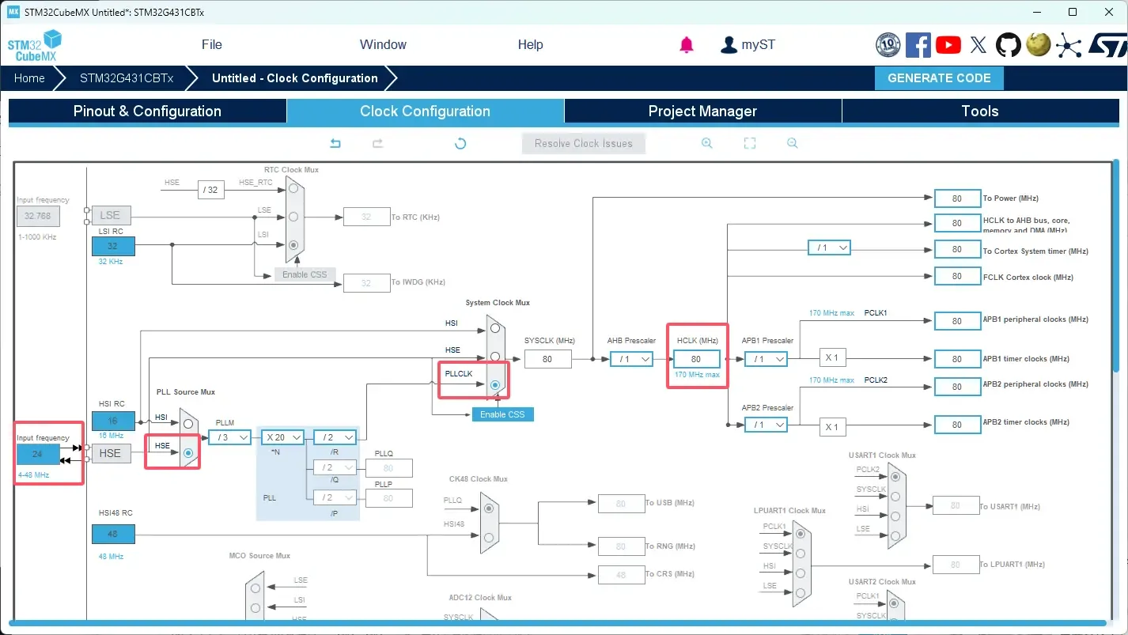
Task: Click the zoom out magnifier icon
Action: coord(792,143)
